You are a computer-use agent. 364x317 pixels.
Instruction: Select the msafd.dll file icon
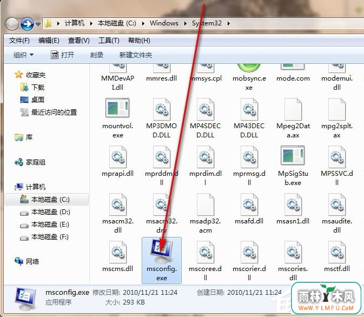tap(249, 204)
